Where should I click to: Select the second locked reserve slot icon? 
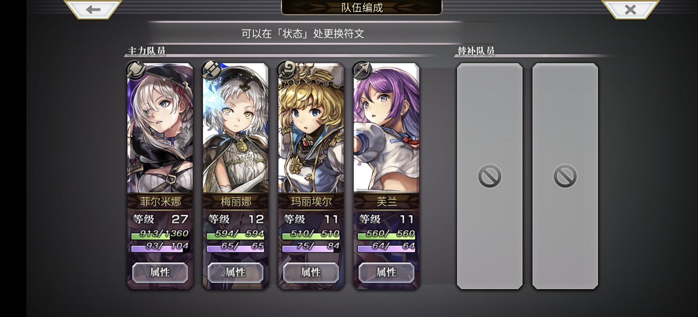click(x=565, y=176)
